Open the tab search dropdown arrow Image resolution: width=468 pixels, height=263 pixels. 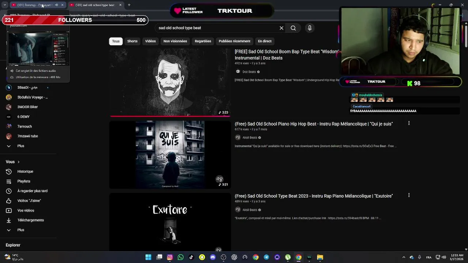(5, 5)
